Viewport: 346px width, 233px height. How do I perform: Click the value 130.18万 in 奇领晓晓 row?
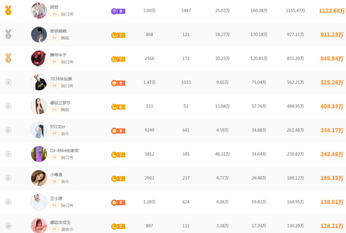259,35
